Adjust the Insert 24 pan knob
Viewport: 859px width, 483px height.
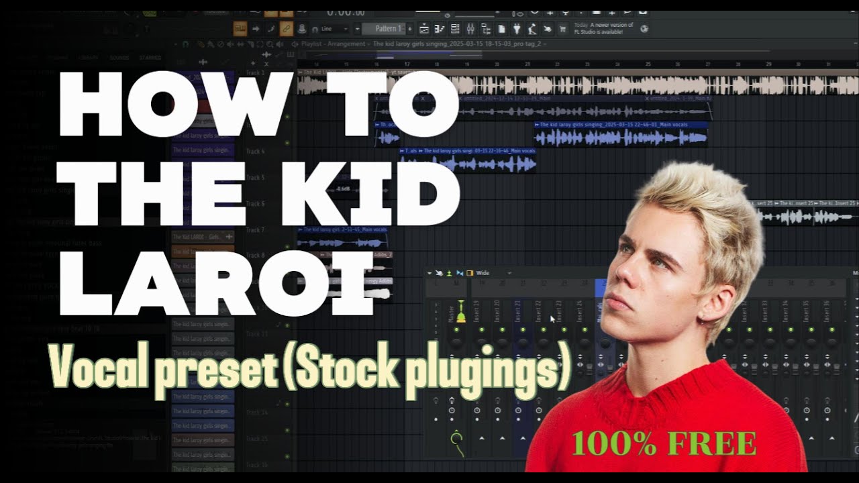click(x=585, y=343)
